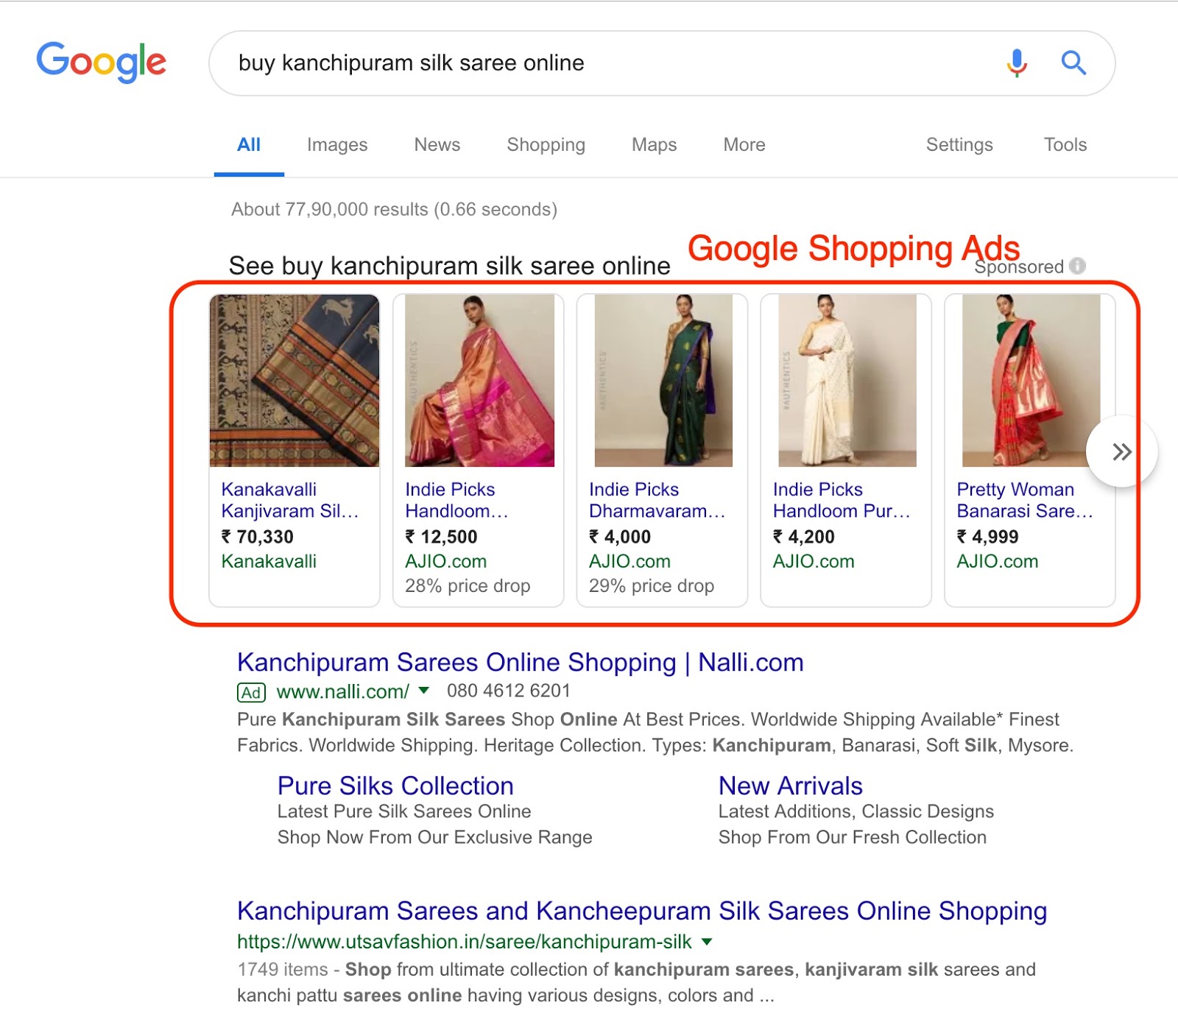Expand the More menu
This screenshot has width=1178, height=1036.
(x=744, y=145)
